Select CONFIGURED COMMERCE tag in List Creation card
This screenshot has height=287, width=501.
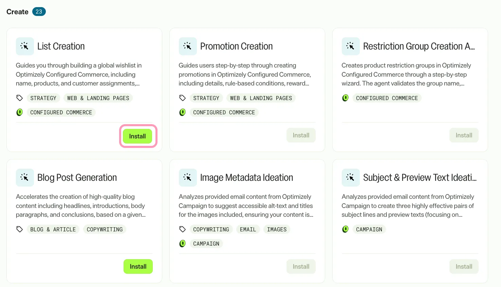61,112
